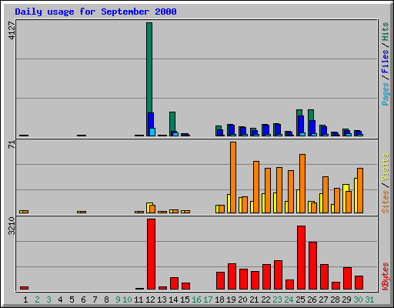Select the orange bar for day 30

pyautogui.click(x=360, y=190)
